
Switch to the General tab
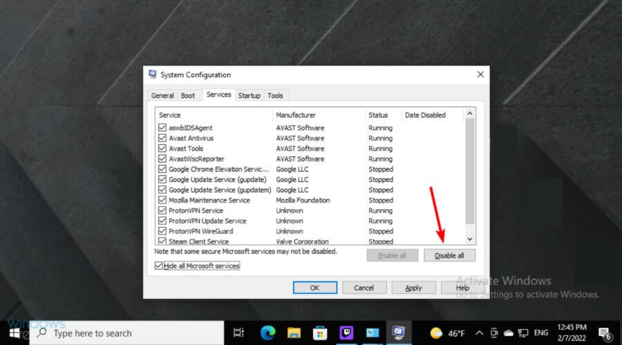162,95
